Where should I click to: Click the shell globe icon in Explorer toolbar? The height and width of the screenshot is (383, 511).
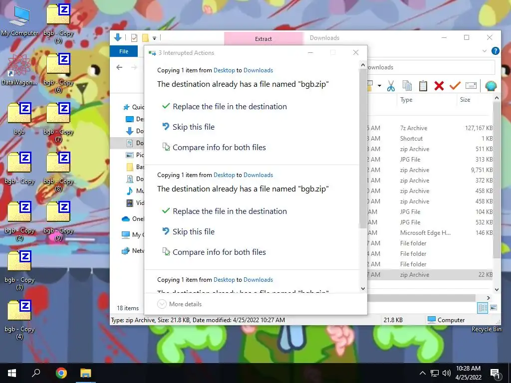[491, 86]
